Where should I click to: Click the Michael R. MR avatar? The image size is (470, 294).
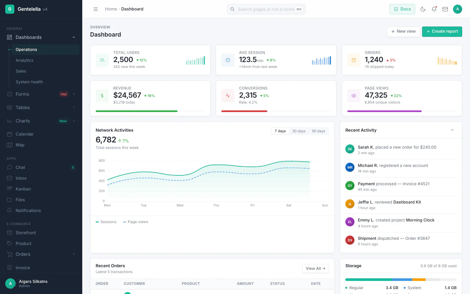pyautogui.click(x=350, y=167)
